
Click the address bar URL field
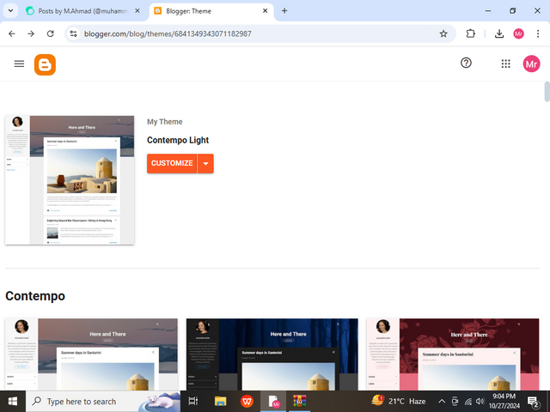pos(260,33)
